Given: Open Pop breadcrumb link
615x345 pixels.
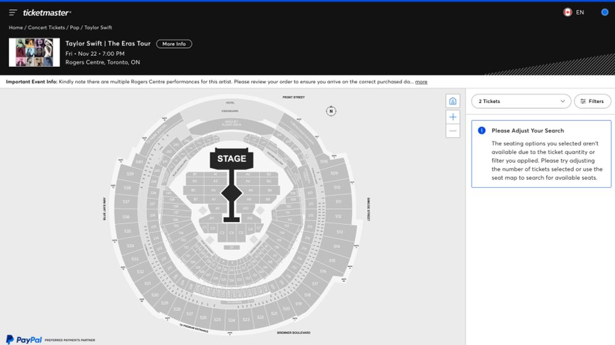Looking at the screenshot, I should 74,28.
